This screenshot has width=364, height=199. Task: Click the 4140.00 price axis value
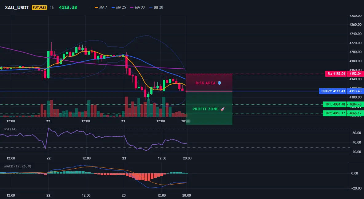(x=355, y=79)
